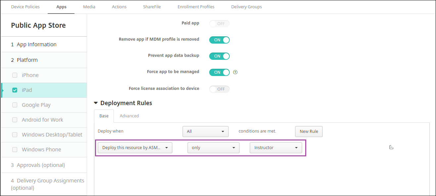Disable the Prevent app data backup switch
Viewport: 436px width, 196px height.
[219, 56]
